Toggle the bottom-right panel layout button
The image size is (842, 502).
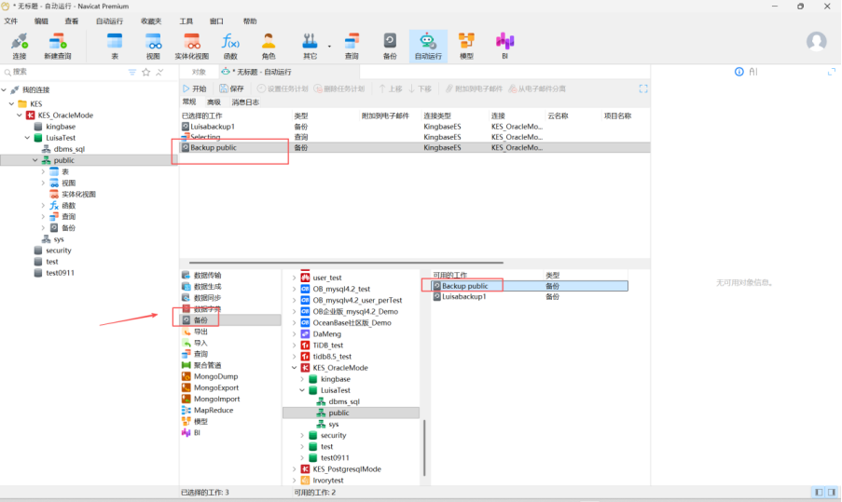click(830, 492)
